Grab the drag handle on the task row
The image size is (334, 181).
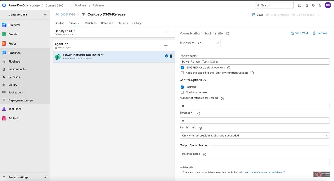(171, 56)
